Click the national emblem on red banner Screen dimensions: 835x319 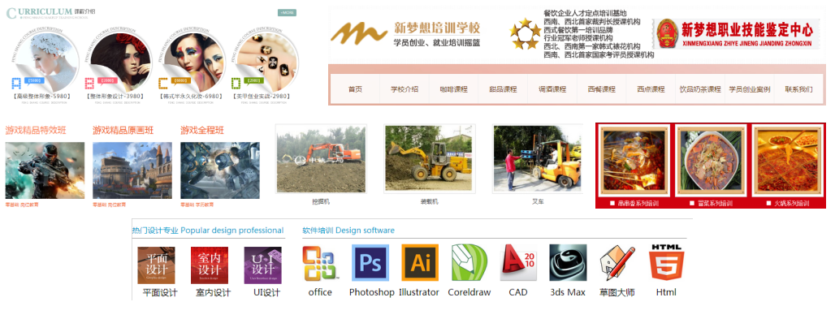667,33
